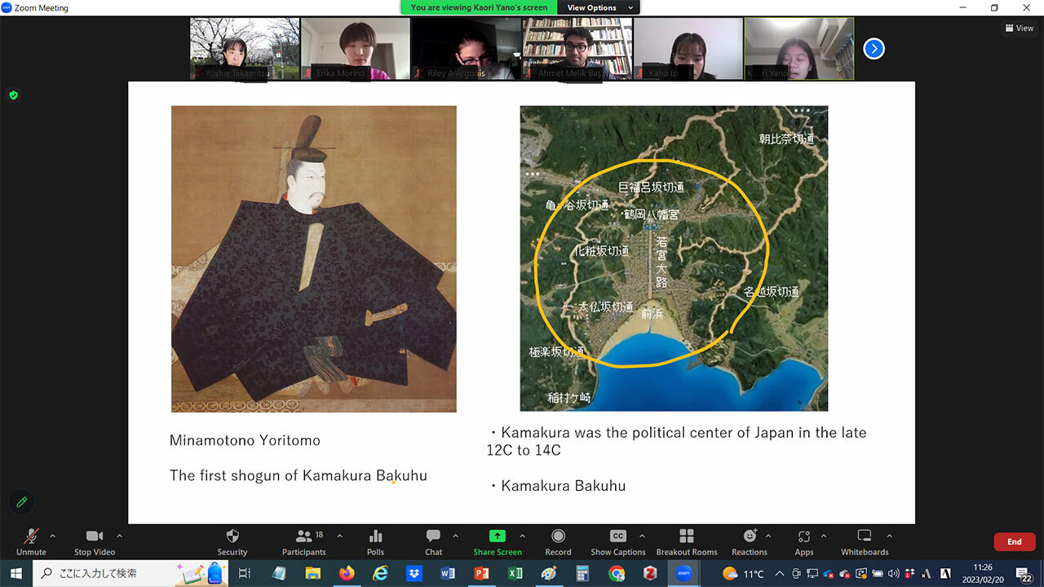The height and width of the screenshot is (587, 1044).
Task: Open the Chat panel
Action: tap(433, 542)
